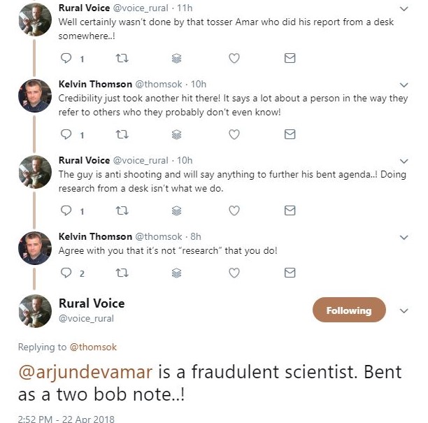Viewport: 428px width, 423px height.
Task: Like Kelvin Thomson's 8h tweet
Action: pyautogui.click(x=235, y=273)
